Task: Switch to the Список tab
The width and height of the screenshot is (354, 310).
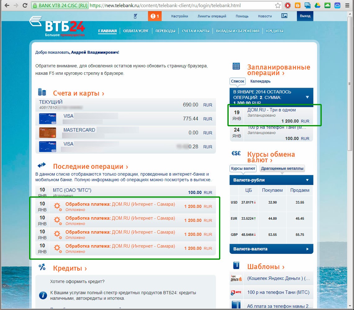Action: tap(238, 81)
